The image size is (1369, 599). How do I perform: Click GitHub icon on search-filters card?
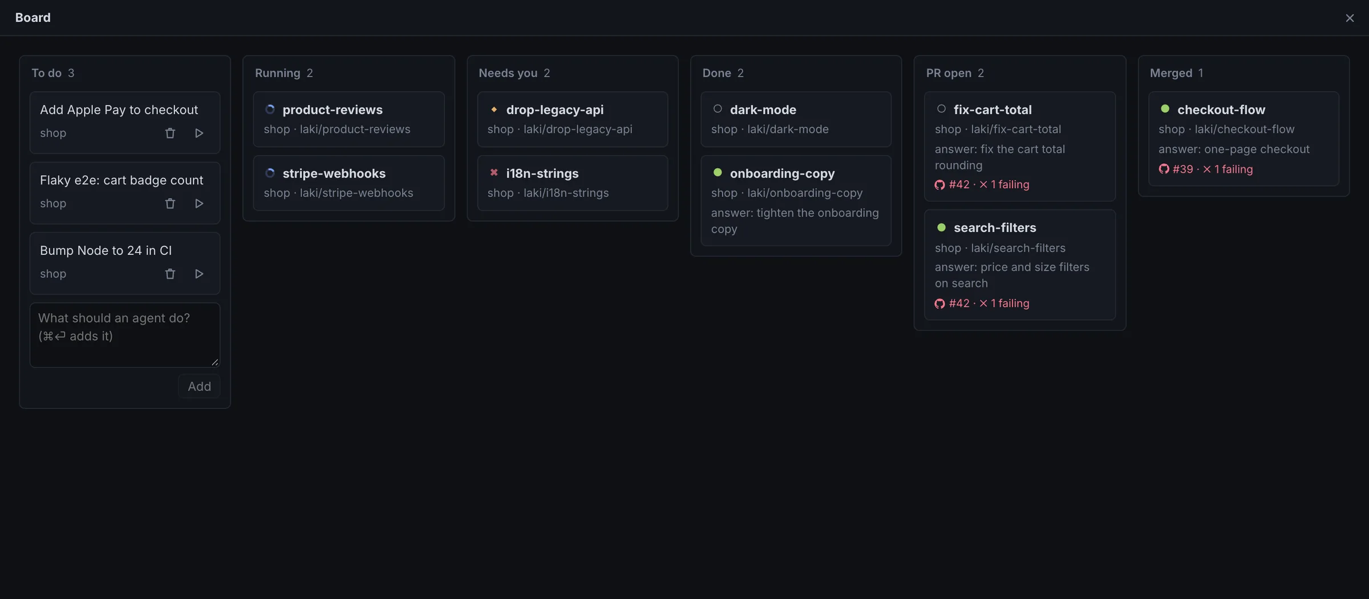pos(939,303)
